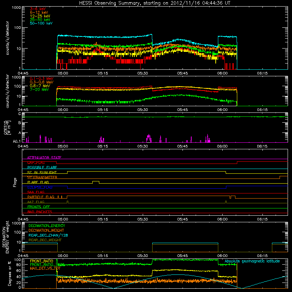Select the 6-12 keV legend label
The height and width of the screenshot is (292, 292).
click(x=39, y=12)
